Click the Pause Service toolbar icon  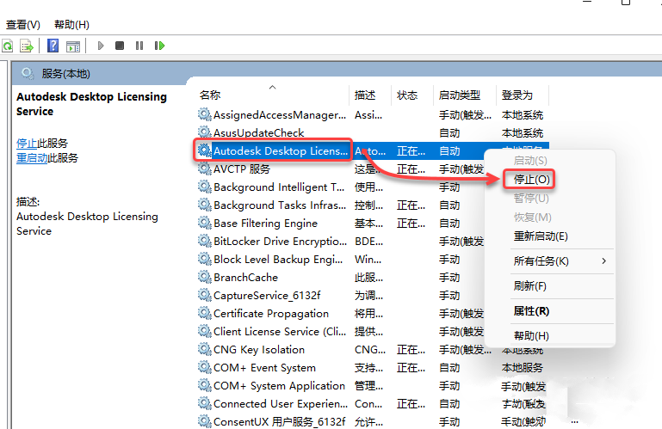(139, 46)
